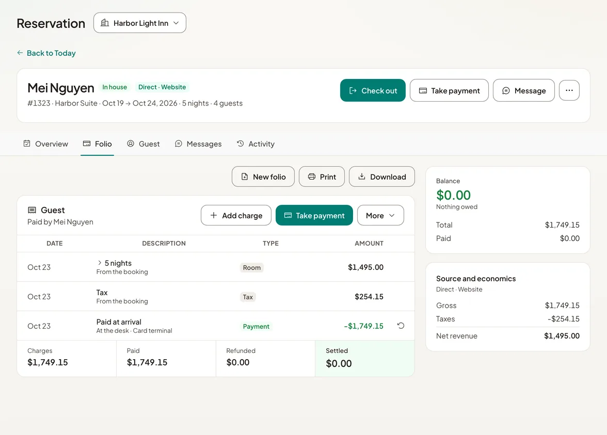Click the Paid by Mei Nguyen subtitle
Viewport: 607px width, 435px height.
pyautogui.click(x=60, y=222)
